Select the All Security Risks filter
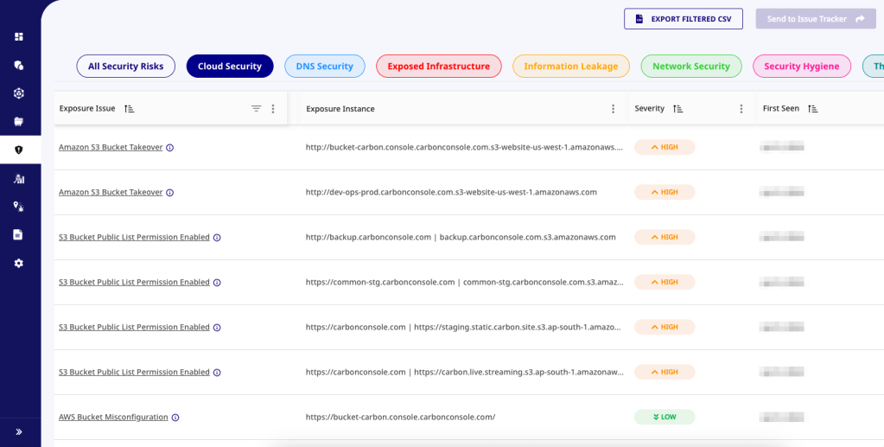 (125, 67)
